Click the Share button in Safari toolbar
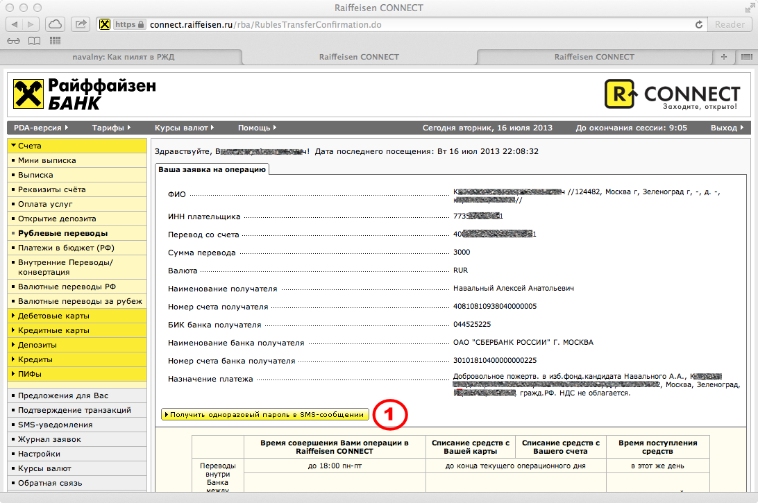This screenshot has width=758, height=503. [x=81, y=24]
